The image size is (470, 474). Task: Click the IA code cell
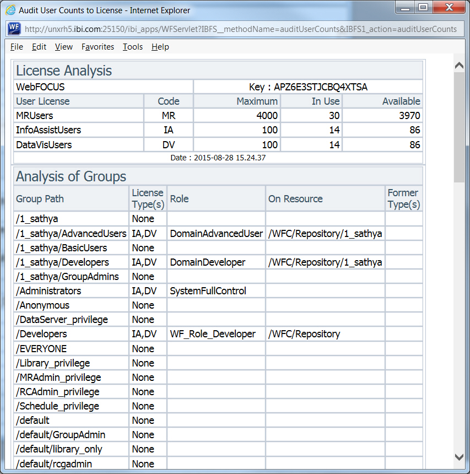tap(169, 130)
